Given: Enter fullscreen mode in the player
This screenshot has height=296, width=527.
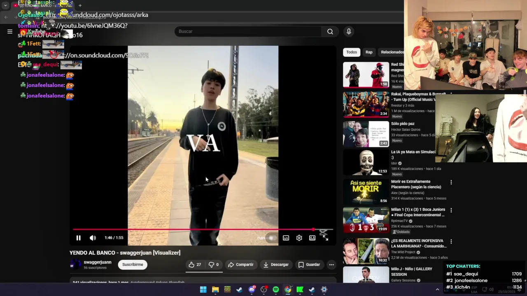Looking at the screenshot, I should [x=325, y=238].
